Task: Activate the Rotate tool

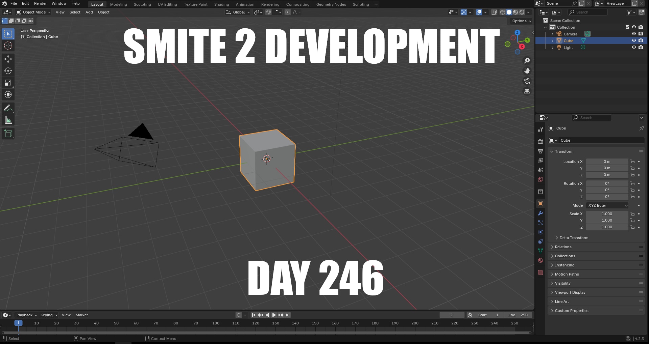Action: (x=8, y=71)
